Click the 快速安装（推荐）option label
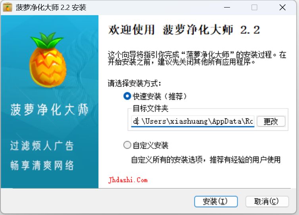The image size is (299, 215). (160, 96)
